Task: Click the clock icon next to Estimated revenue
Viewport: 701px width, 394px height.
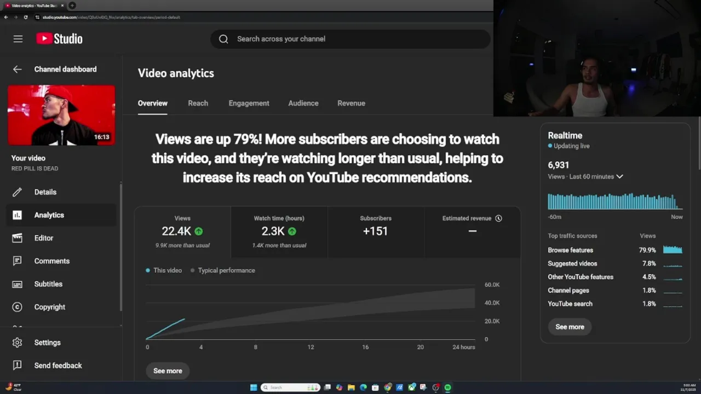Action: [x=498, y=218]
